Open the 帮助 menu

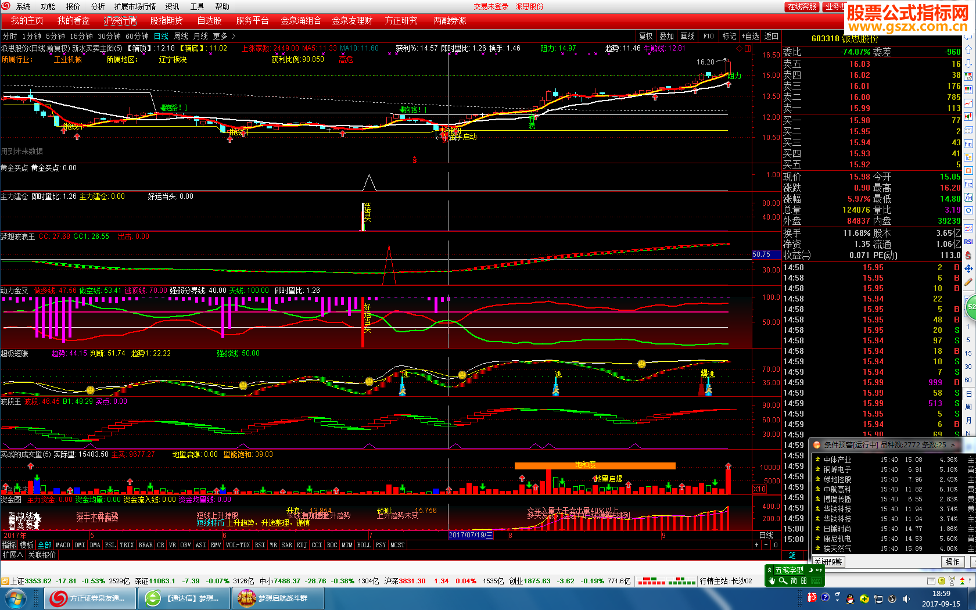[x=222, y=6]
